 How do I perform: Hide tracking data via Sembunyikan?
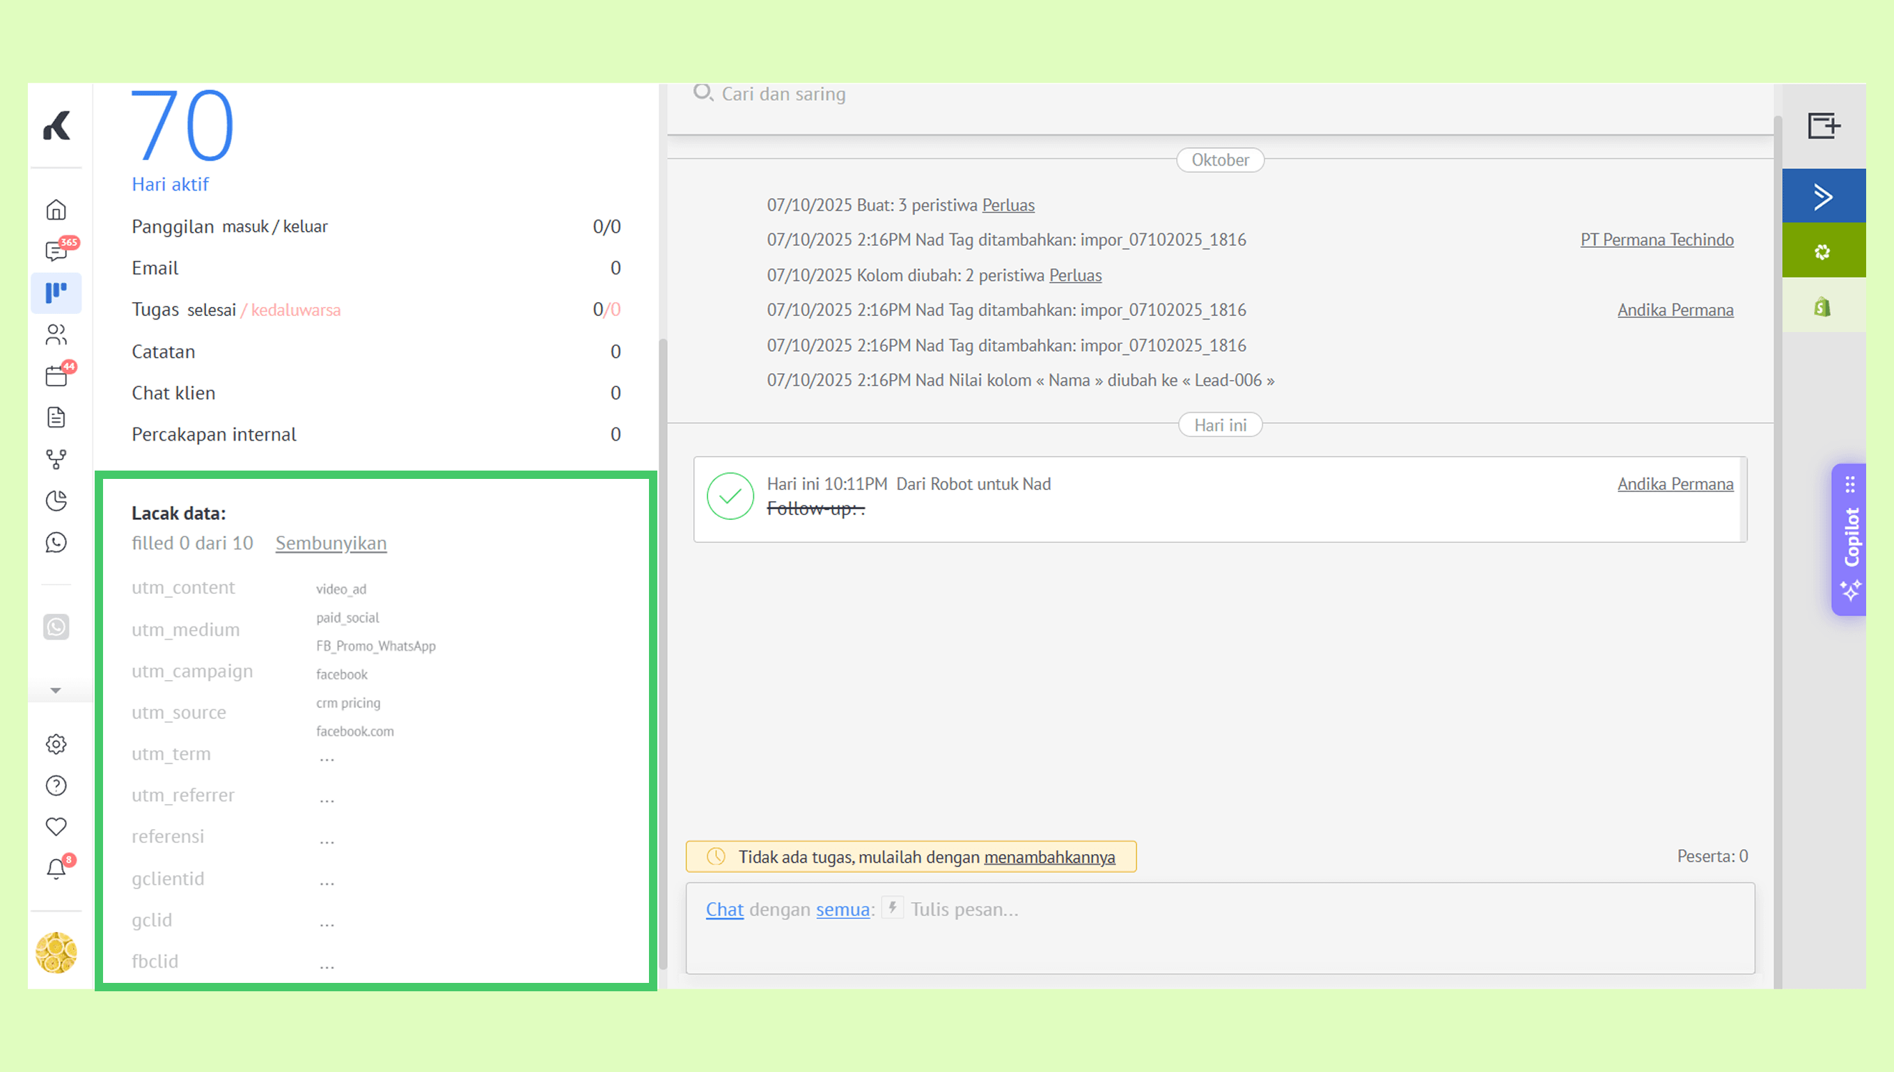coord(331,544)
